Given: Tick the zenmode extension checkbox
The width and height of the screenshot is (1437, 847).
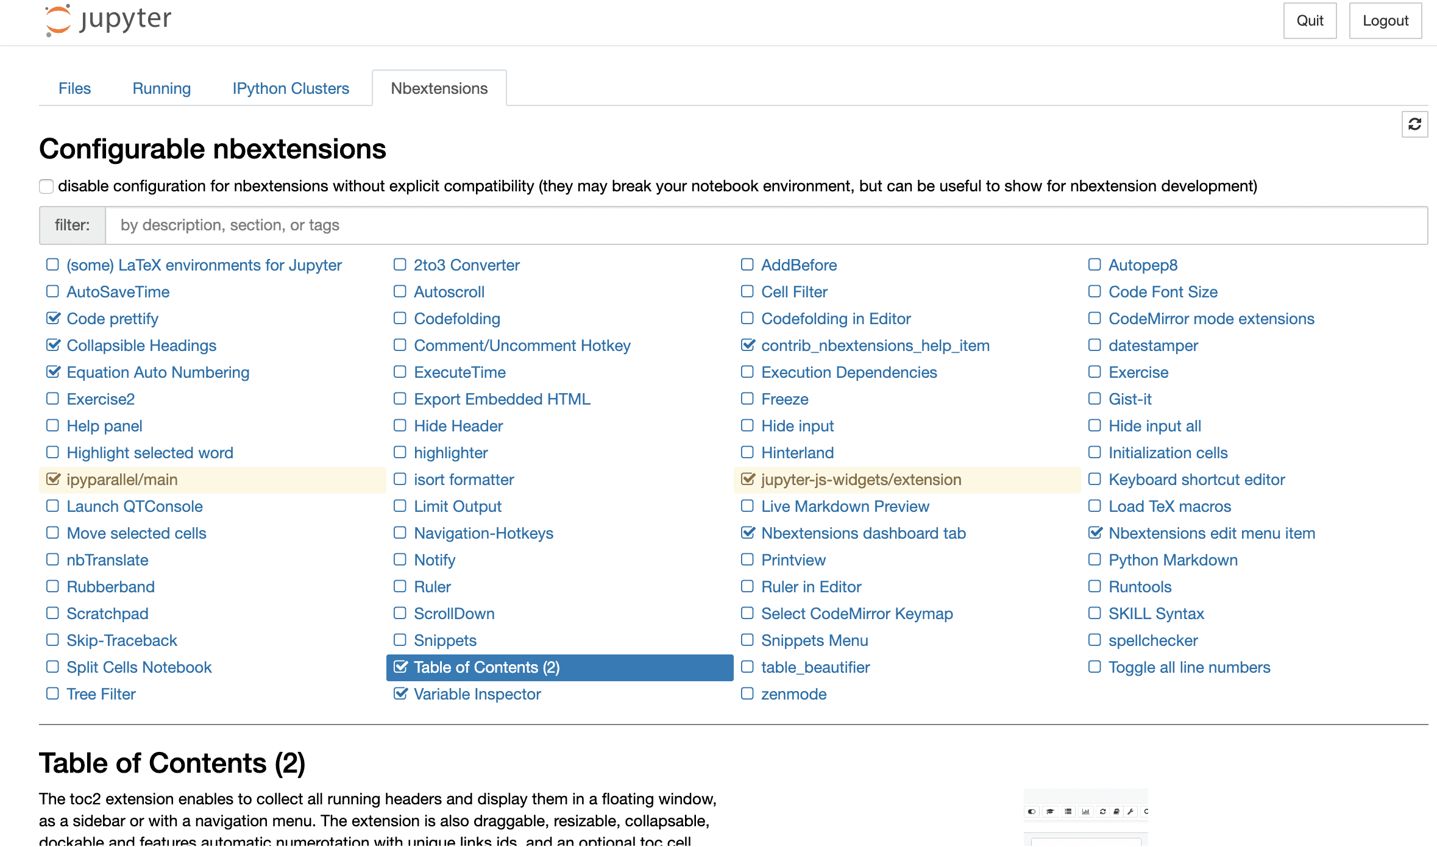Looking at the screenshot, I should (x=747, y=693).
